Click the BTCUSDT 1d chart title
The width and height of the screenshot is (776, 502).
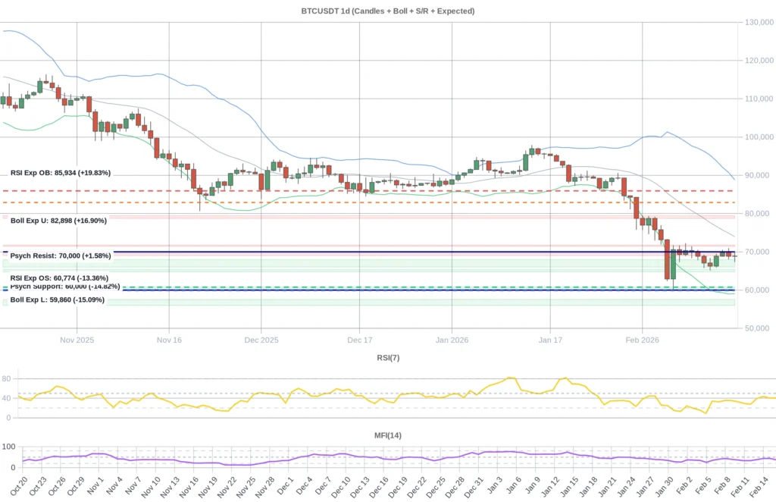(x=388, y=11)
